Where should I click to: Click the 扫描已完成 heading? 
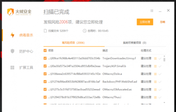point(56,12)
